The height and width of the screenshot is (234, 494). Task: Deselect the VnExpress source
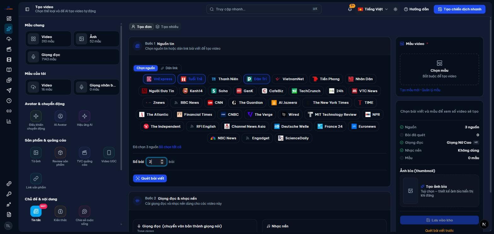pyautogui.click(x=159, y=79)
